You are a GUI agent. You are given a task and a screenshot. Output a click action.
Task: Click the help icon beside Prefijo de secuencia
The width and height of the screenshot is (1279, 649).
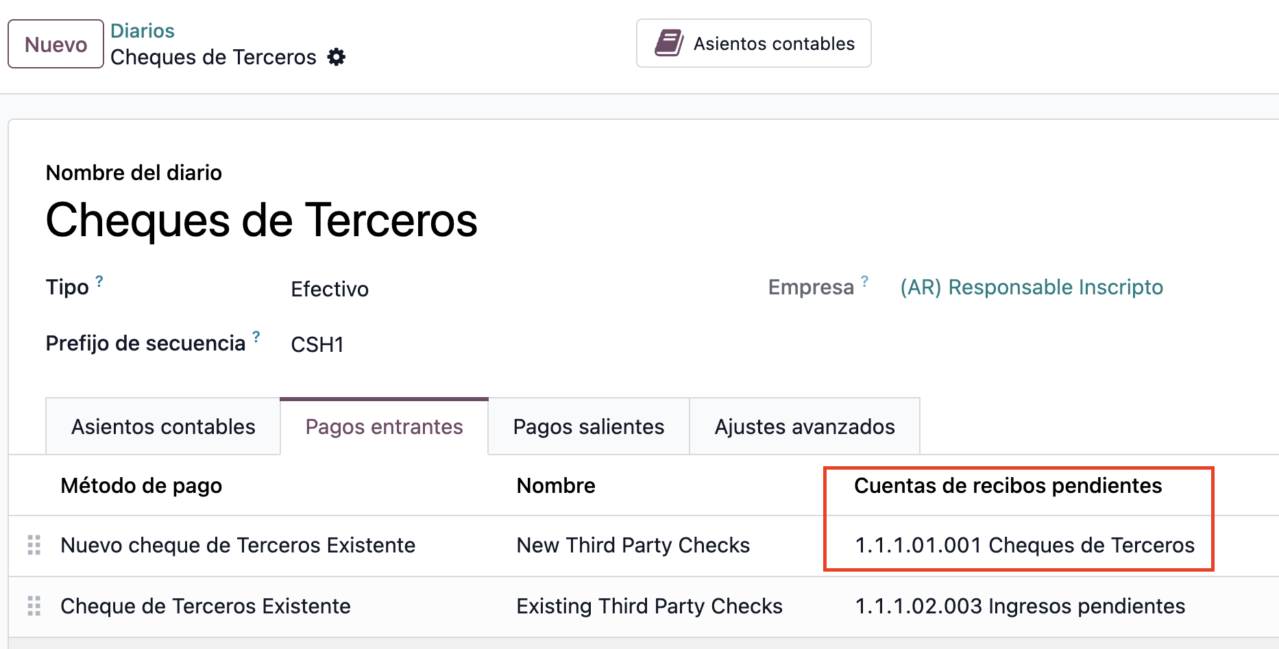click(x=256, y=336)
